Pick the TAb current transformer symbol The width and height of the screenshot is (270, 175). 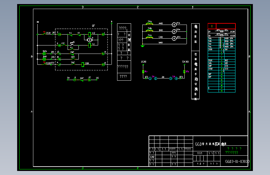click(149, 30)
